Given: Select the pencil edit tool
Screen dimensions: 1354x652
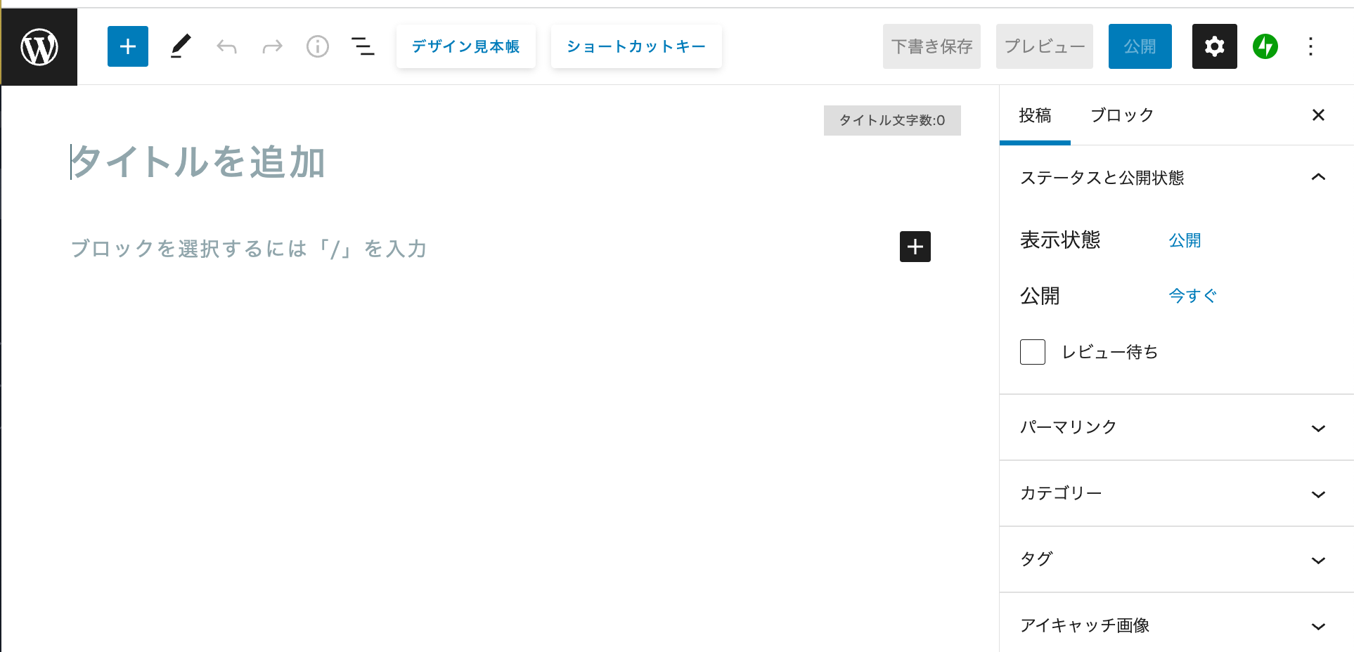Looking at the screenshot, I should tap(181, 46).
